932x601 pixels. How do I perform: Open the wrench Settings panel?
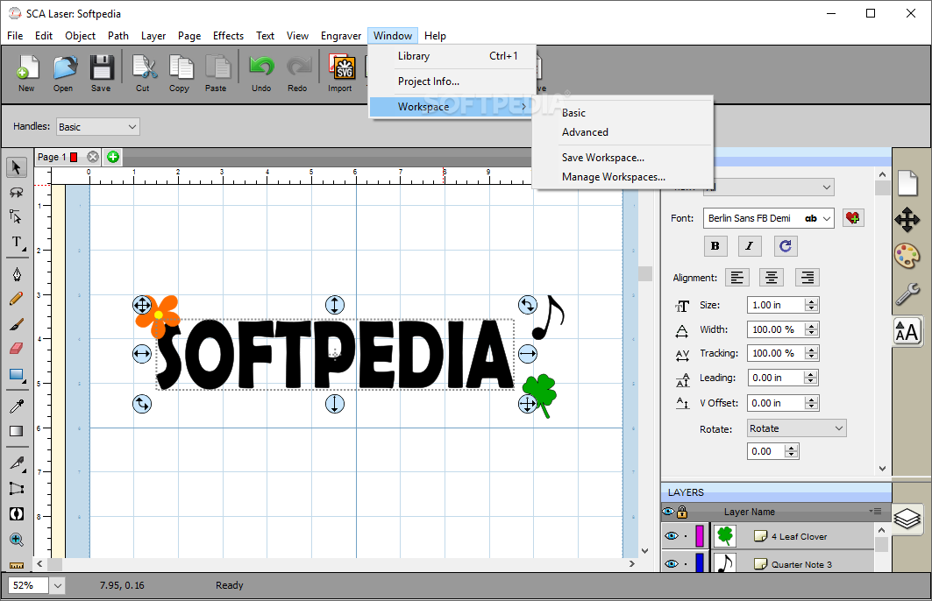pyautogui.click(x=907, y=294)
